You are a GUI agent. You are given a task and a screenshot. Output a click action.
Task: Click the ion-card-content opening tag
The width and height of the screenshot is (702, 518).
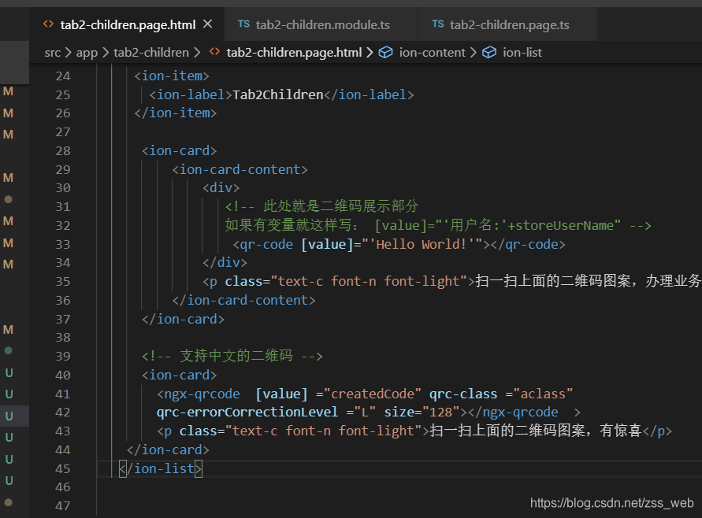(240, 169)
